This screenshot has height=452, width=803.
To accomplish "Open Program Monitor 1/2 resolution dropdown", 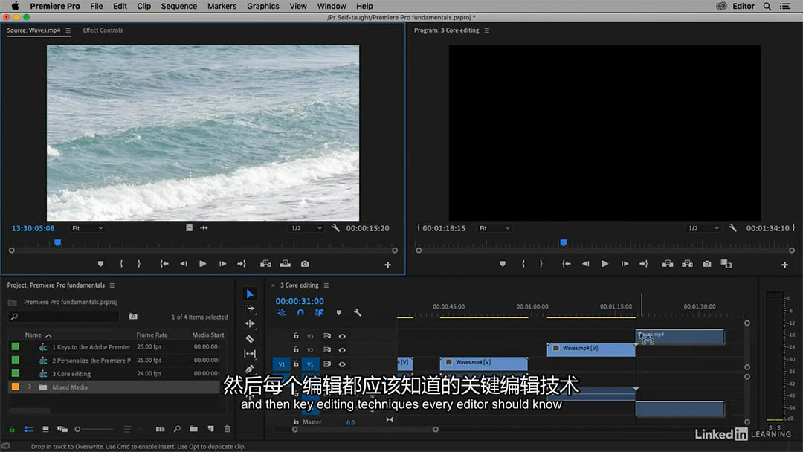I will tap(703, 227).
